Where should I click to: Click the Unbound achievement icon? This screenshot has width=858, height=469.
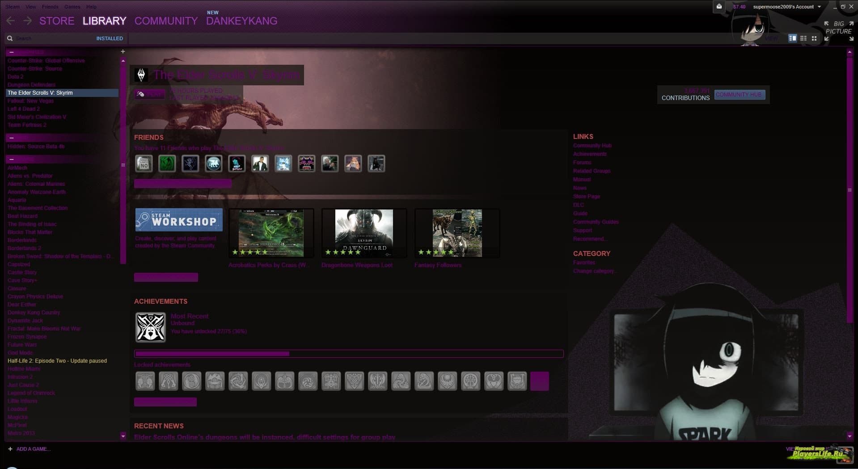(x=151, y=327)
